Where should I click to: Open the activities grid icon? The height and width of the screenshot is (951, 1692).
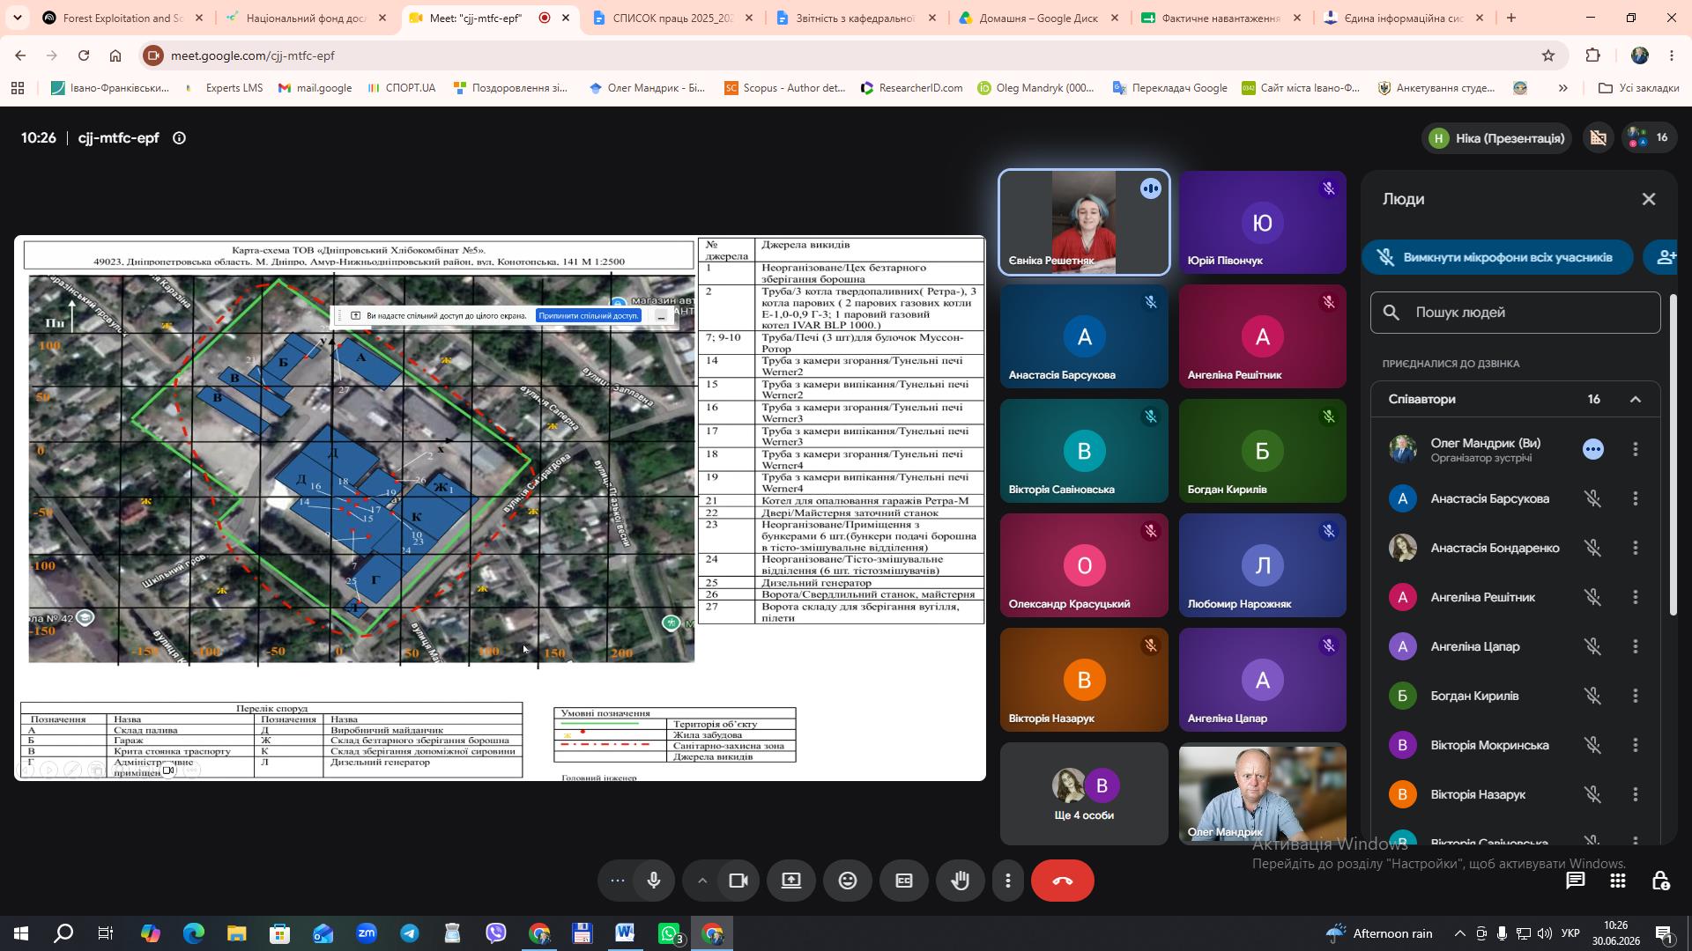[x=1617, y=881]
